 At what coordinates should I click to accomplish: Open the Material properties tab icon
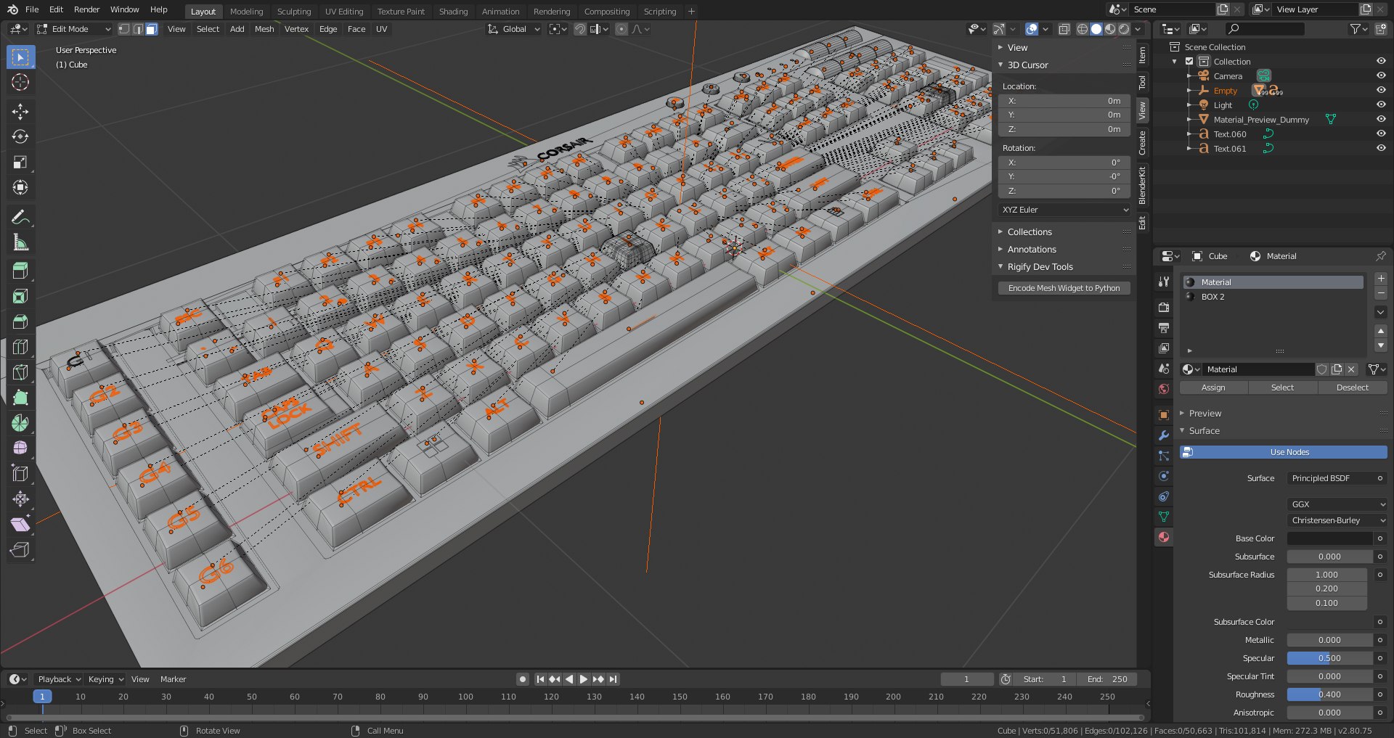[x=1164, y=537]
